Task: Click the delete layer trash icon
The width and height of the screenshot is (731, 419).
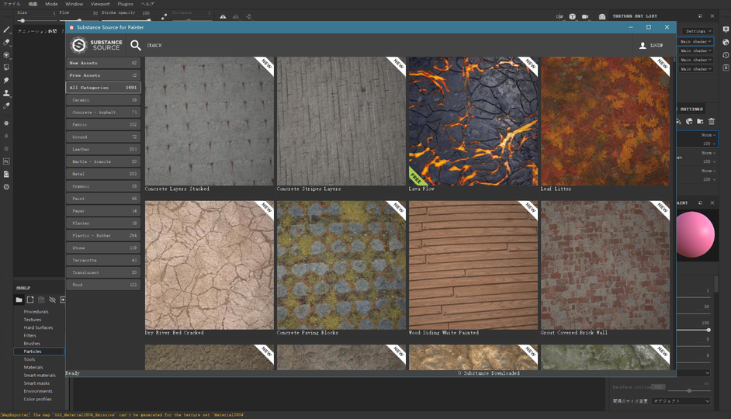Action: [x=712, y=121]
